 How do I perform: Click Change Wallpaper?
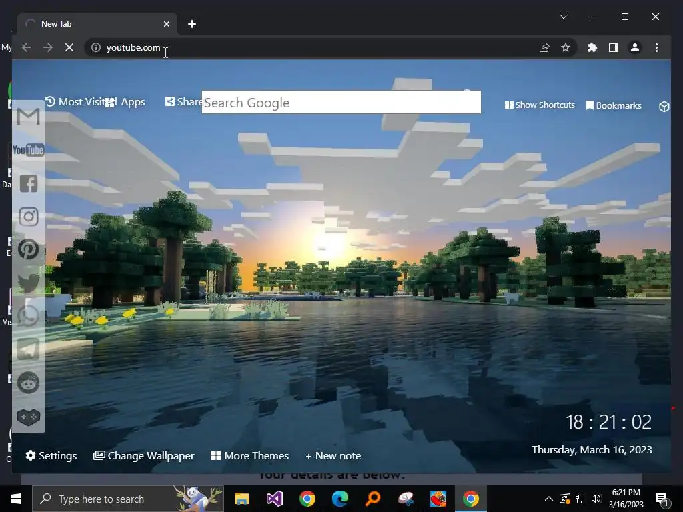(144, 455)
